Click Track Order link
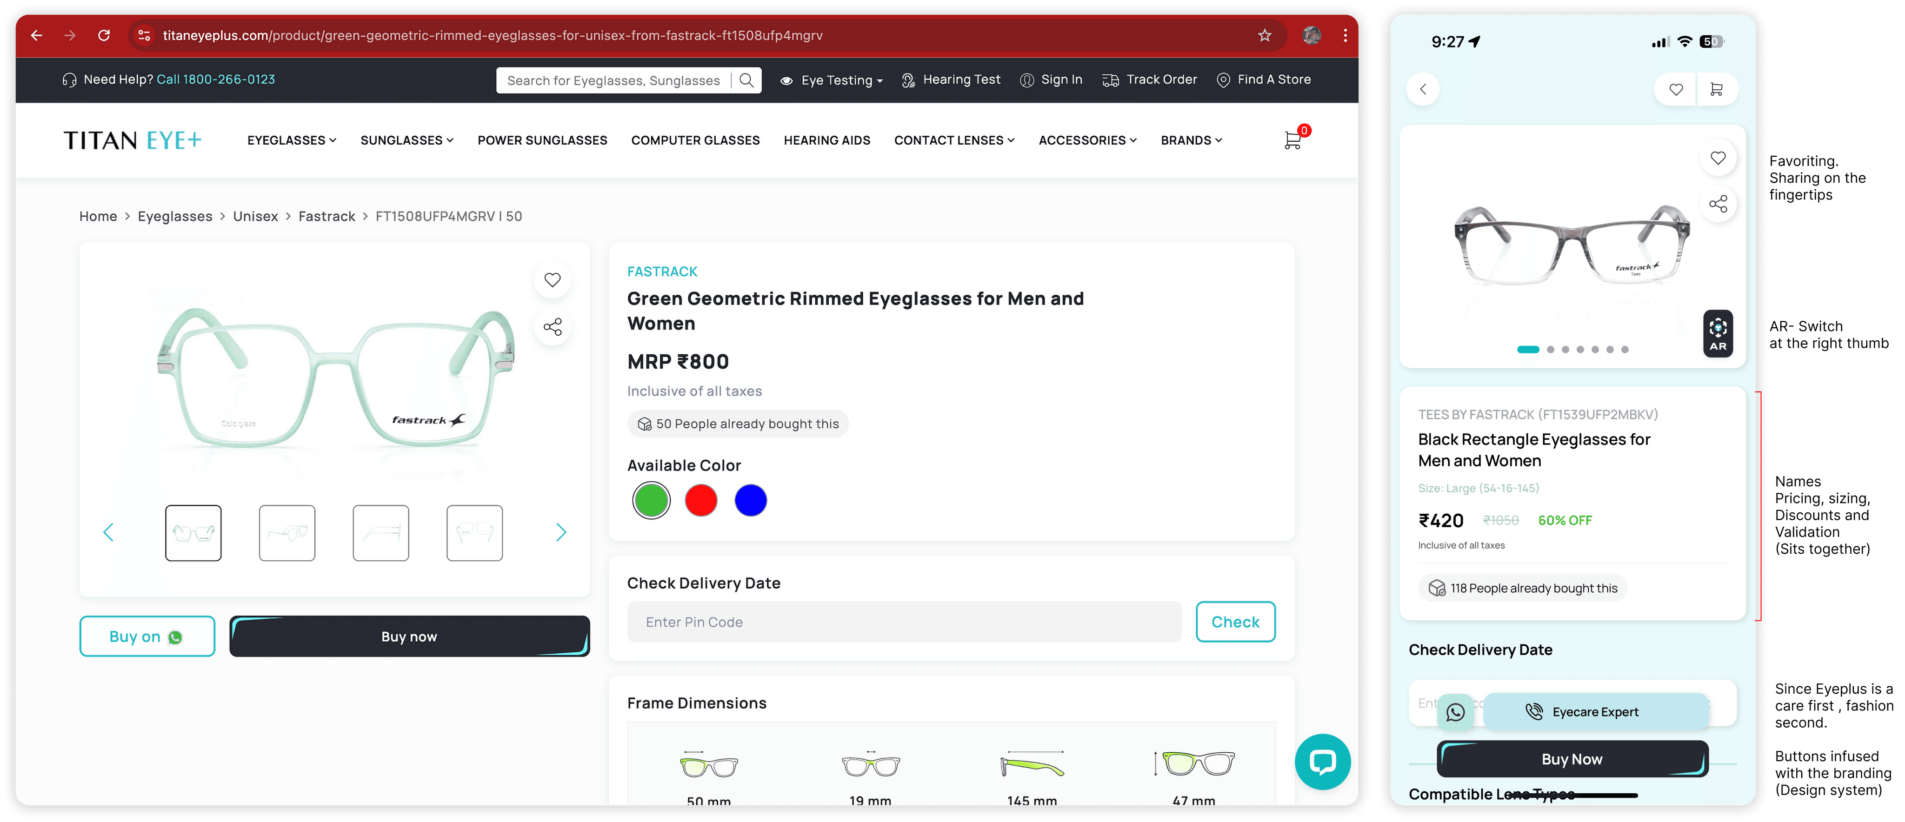This screenshot has width=1905, height=822. pyautogui.click(x=1161, y=80)
